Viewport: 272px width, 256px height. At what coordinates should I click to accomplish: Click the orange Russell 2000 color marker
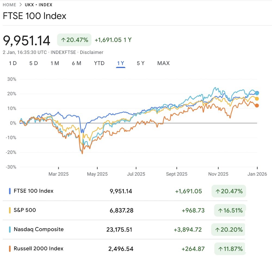(10, 248)
